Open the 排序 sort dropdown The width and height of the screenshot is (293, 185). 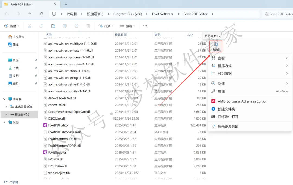click(106, 26)
